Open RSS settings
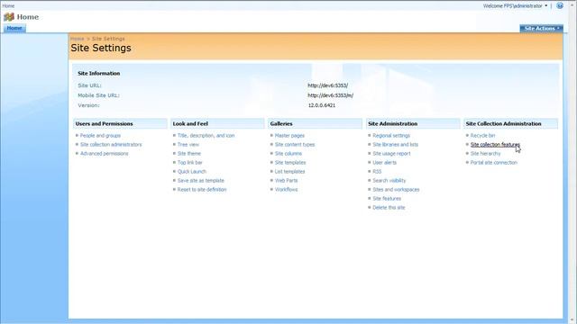Viewport: 577px width, 324px height. [x=377, y=172]
